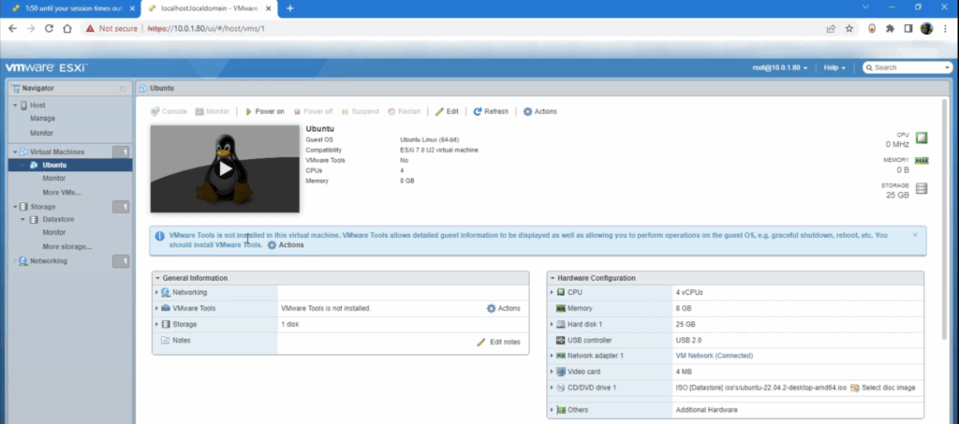Image resolution: width=959 pixels, height=424 pixels.
Task: Click the Storage usage disk icon
Action: coord(922,189)
